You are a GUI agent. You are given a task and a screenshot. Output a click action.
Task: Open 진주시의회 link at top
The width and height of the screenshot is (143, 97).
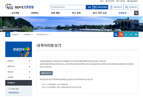(110, 1)
